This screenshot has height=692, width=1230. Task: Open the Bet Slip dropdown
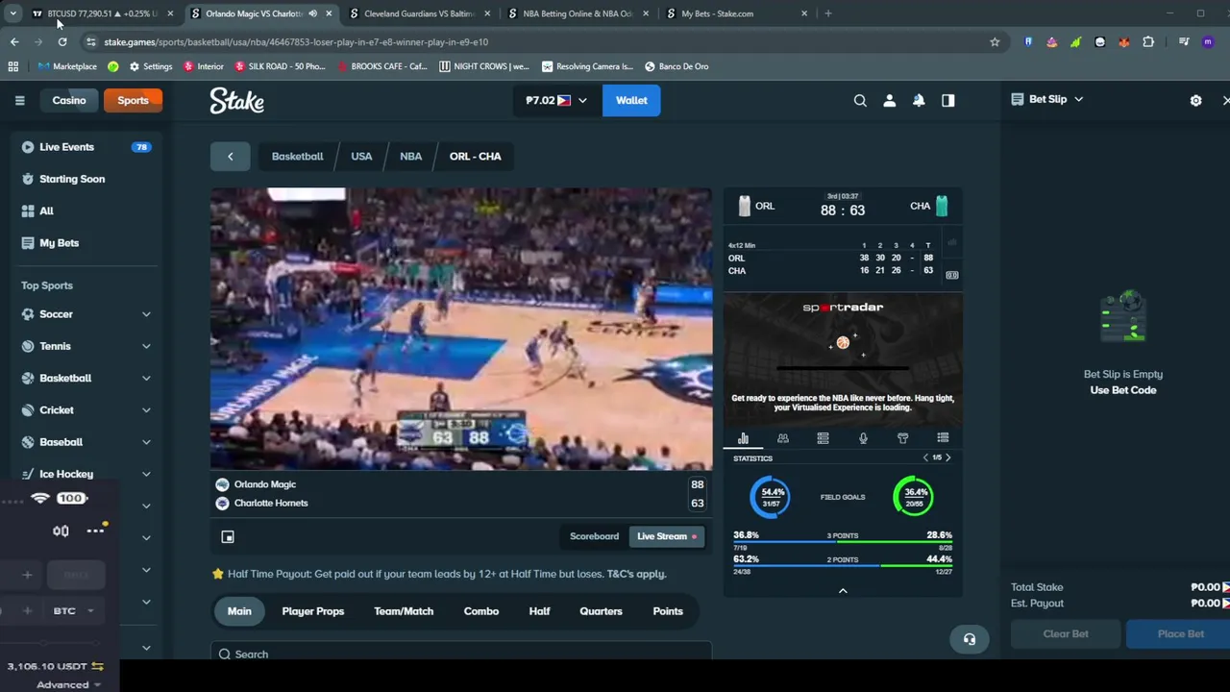(x=1047, y=99)
